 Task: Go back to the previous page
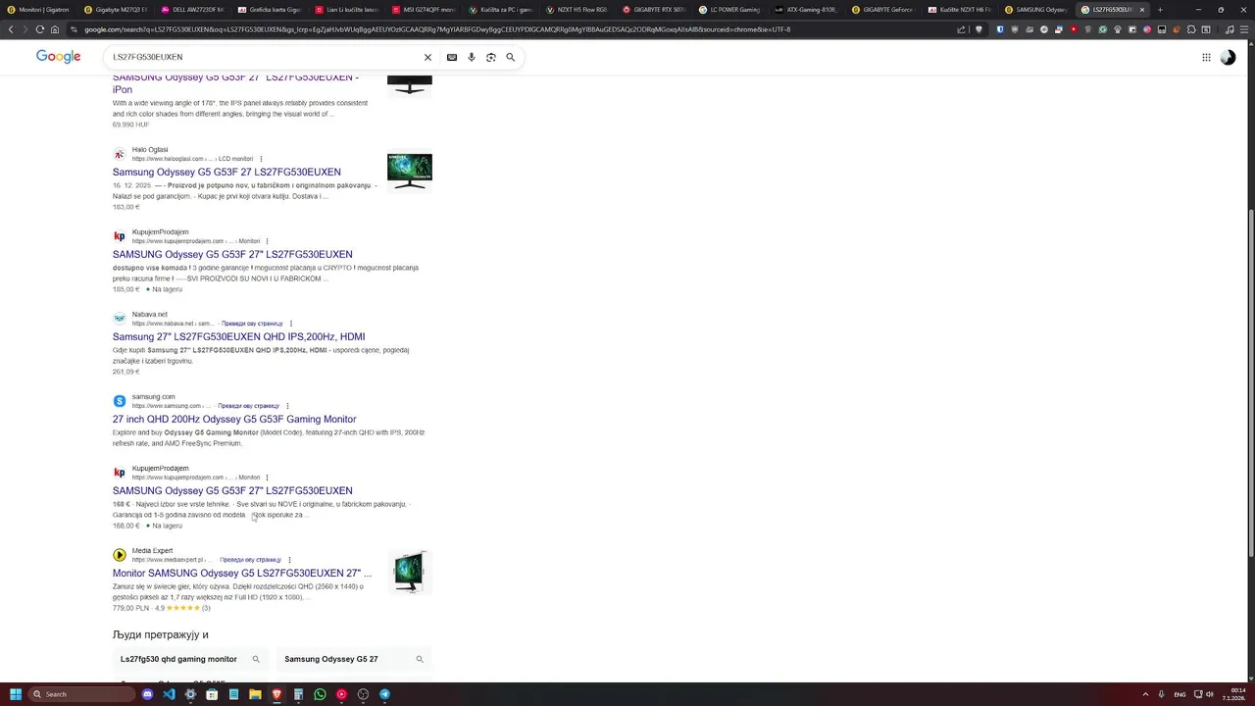tap(11, 29)
